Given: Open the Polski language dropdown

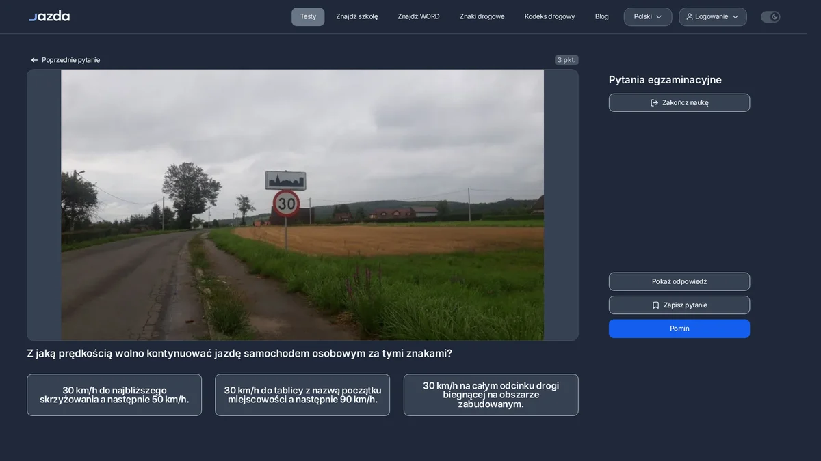Looking at the screenshot, I should click(648, 16).
